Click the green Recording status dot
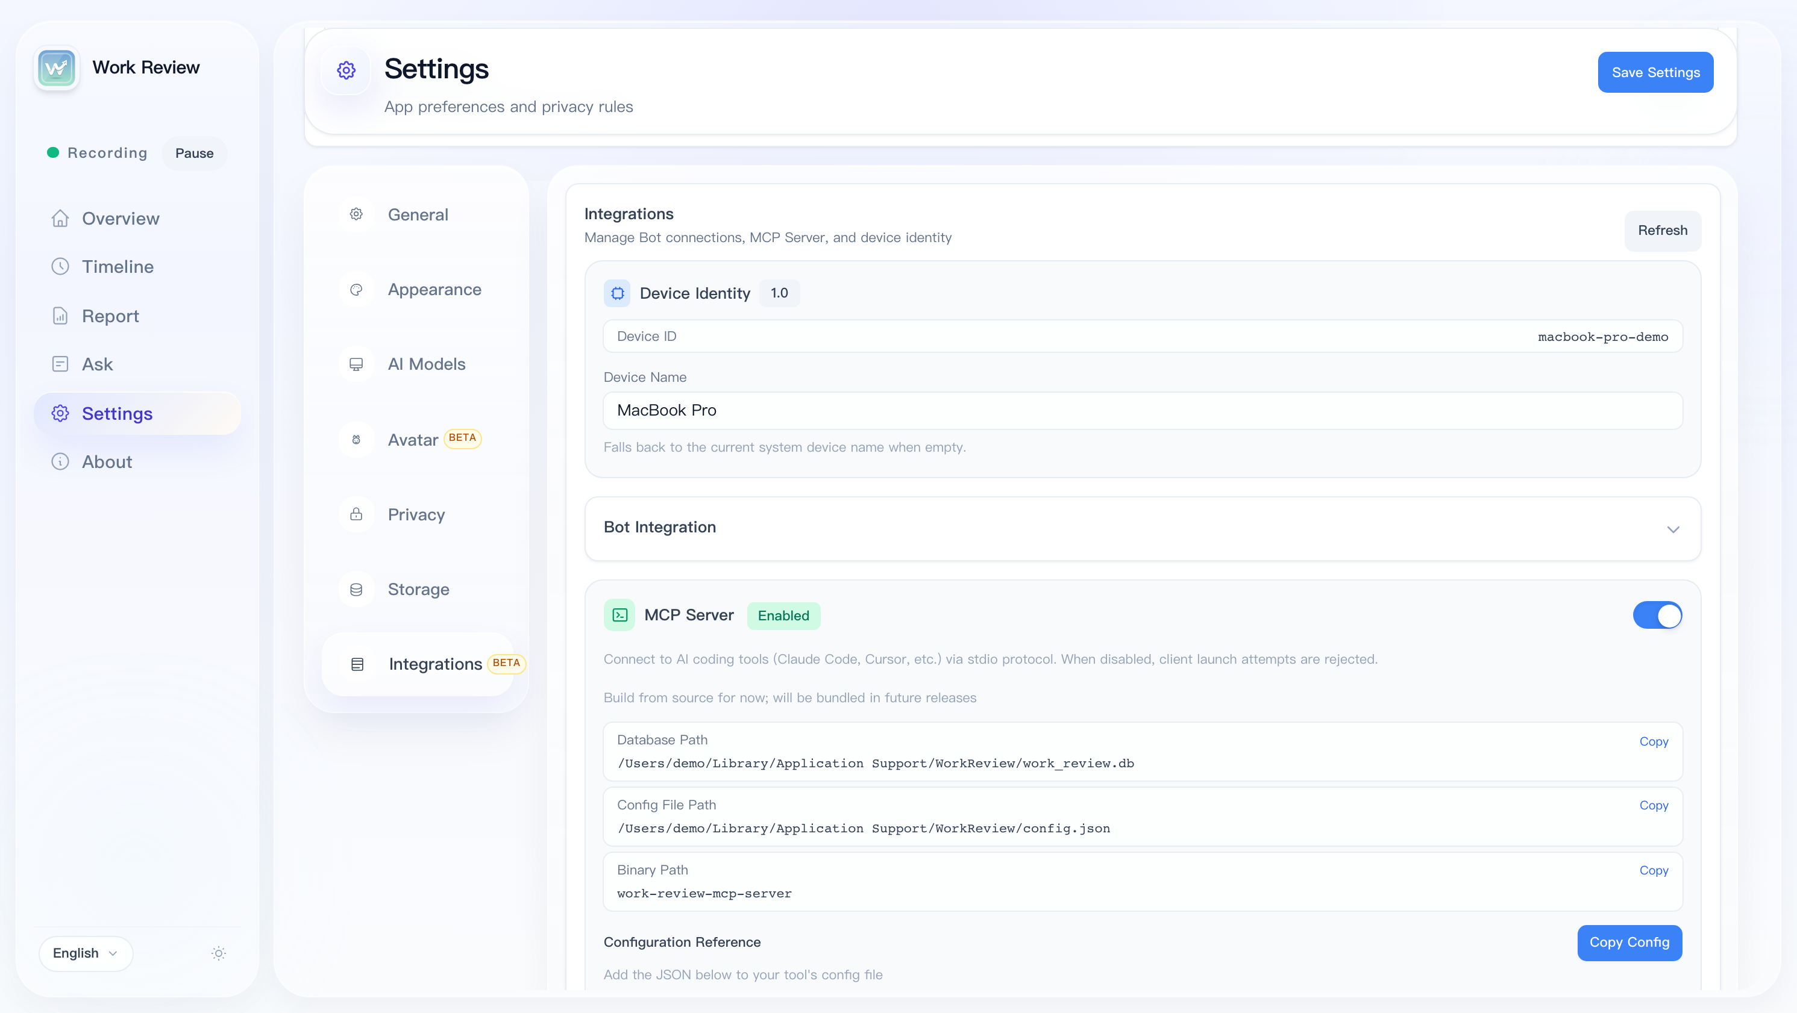 point(53,153)
